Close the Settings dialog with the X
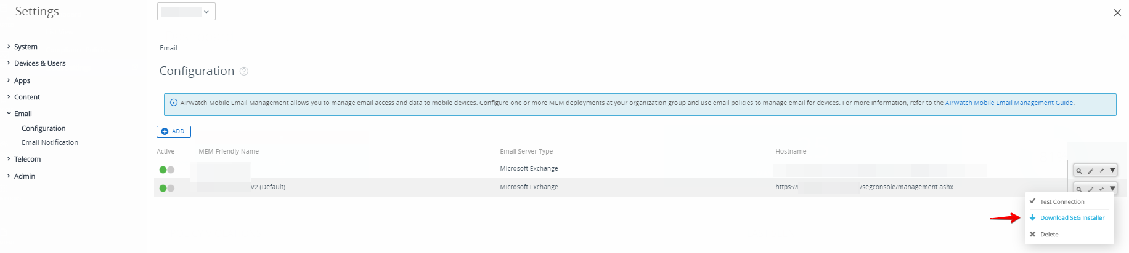This screenshot has width=1129, height=253. tap(1117, 13)
